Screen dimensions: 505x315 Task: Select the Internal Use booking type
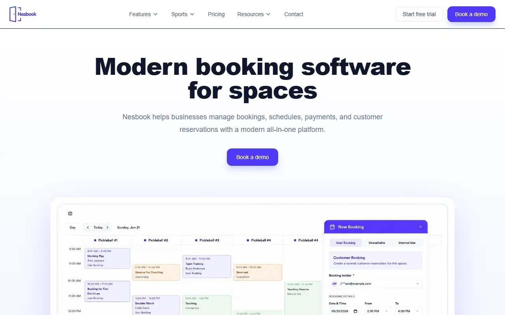(407, 243)
